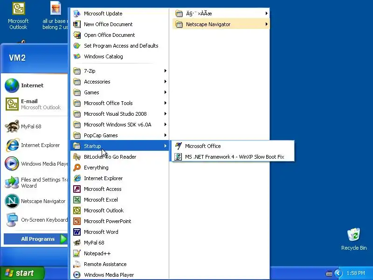Image resolution: width=373 pixels, height=280 pixels.
Task: Open Set Program Access and Defaults
Action: pyautogui.click(x=120, y=46)
